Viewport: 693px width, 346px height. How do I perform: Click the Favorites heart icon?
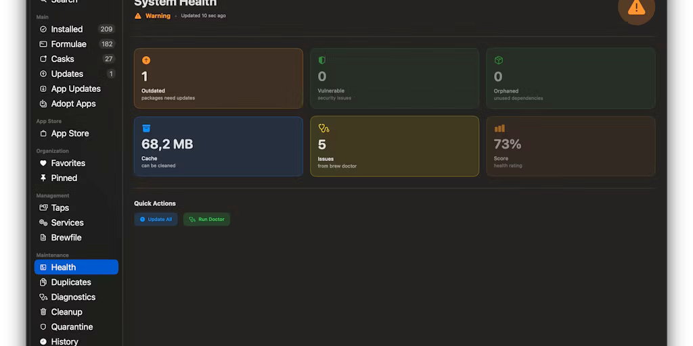point(43,163)
